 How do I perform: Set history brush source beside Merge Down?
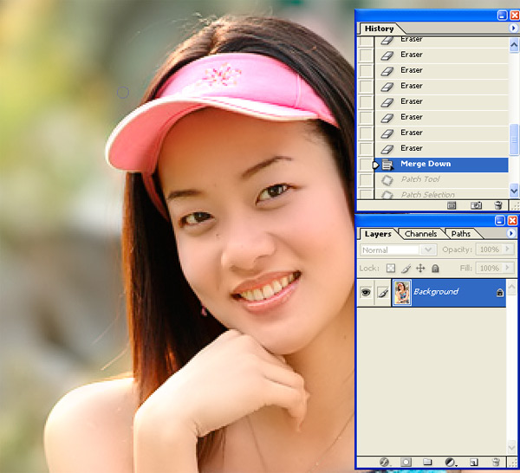tap(366, 165)
